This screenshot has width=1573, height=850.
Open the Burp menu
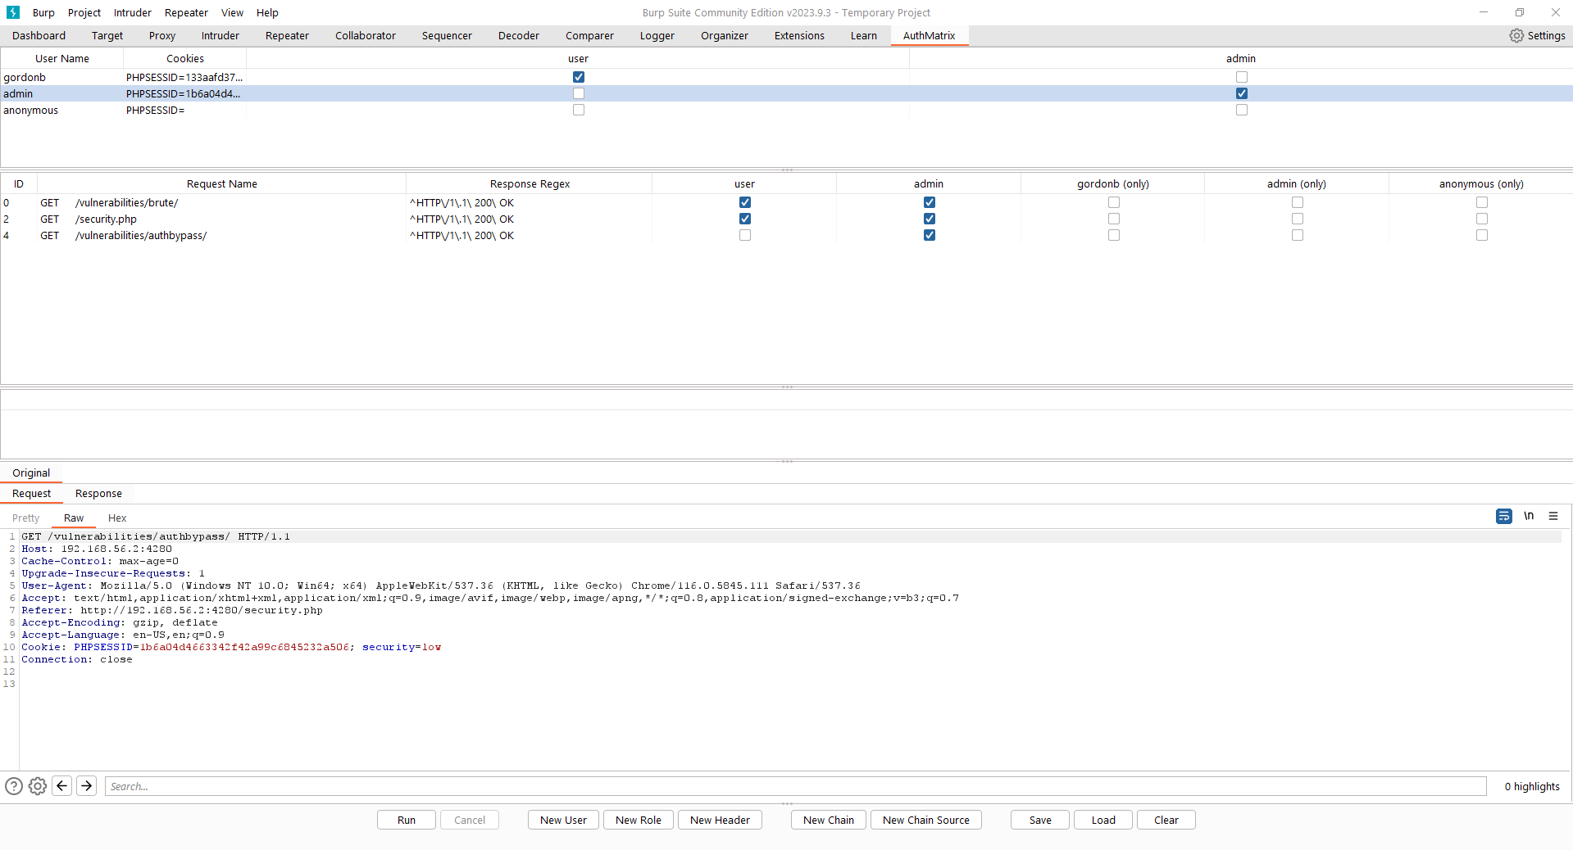pyautogui.click(x=43, y=12)
